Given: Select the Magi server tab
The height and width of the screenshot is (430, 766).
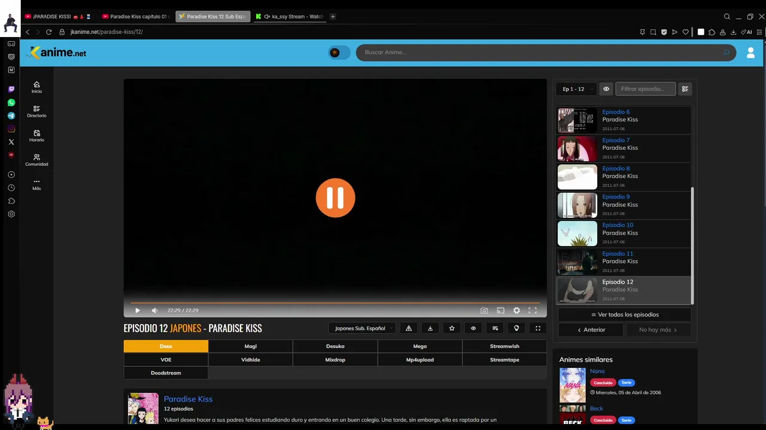Looking at the screenshot, I should (x=251, y=346).
